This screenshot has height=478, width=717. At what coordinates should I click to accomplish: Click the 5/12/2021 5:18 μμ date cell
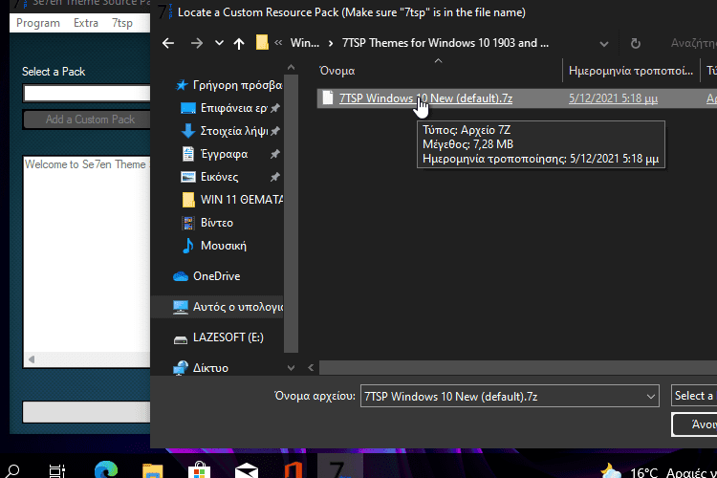pos(613,98)
